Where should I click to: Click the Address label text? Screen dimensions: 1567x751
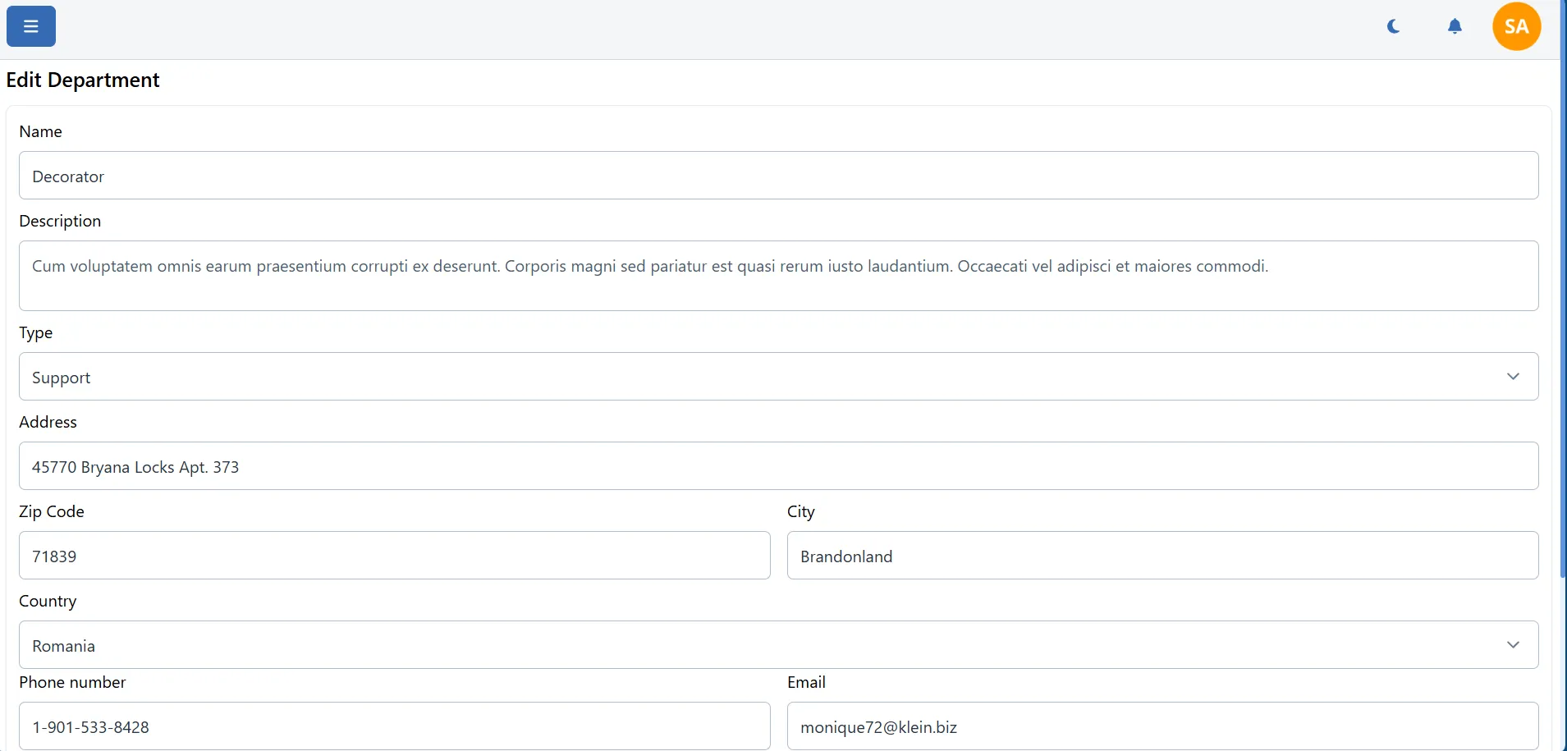tap(48, 423)
